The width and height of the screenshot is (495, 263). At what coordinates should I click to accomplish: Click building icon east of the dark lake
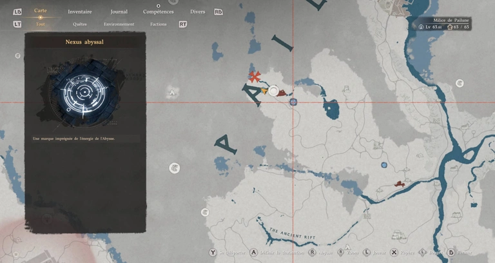pos(346,89)
